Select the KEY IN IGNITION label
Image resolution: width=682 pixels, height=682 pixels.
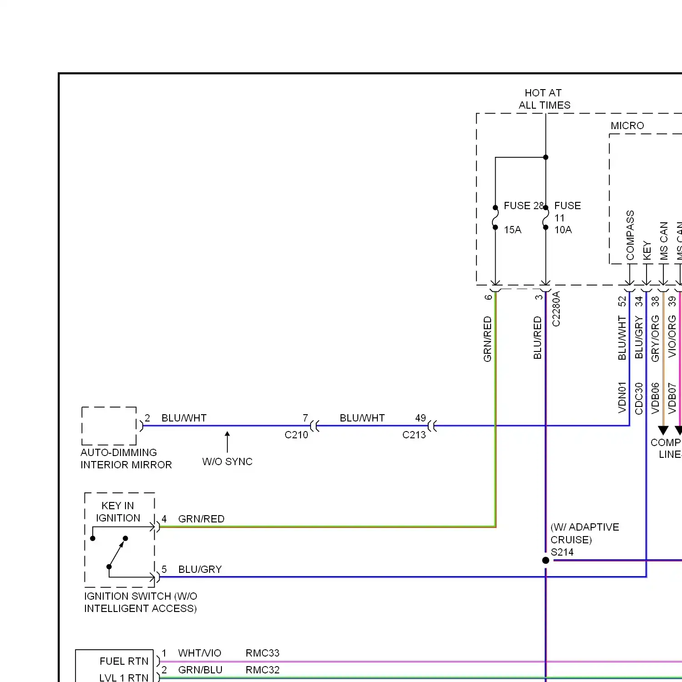(118, 512)
